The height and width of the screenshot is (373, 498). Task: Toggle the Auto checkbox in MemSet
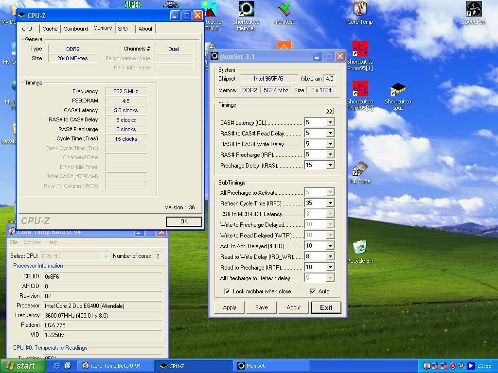pos(313,291)
